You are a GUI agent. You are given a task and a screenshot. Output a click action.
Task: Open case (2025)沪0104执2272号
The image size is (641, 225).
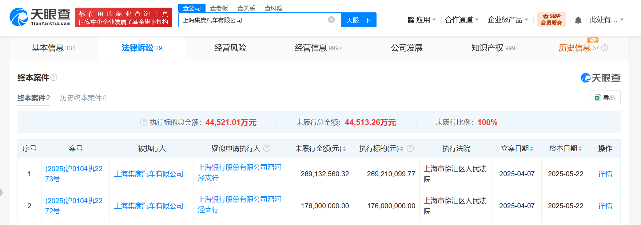(74, 206)
